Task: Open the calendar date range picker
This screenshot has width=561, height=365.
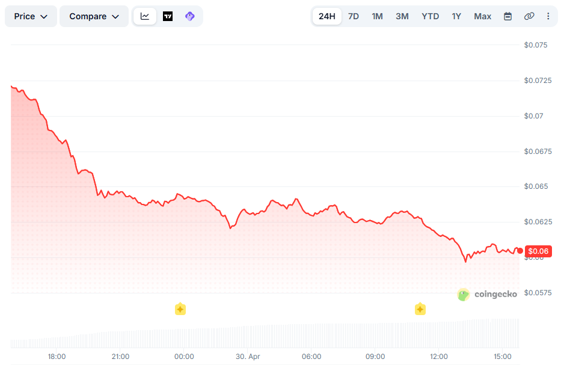Action: click(x=507, y=16)
